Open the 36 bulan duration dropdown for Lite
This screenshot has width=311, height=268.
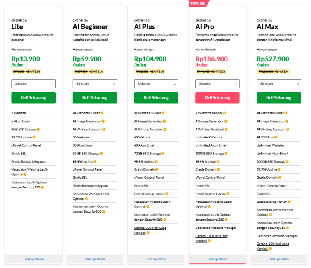coord(33,83)
